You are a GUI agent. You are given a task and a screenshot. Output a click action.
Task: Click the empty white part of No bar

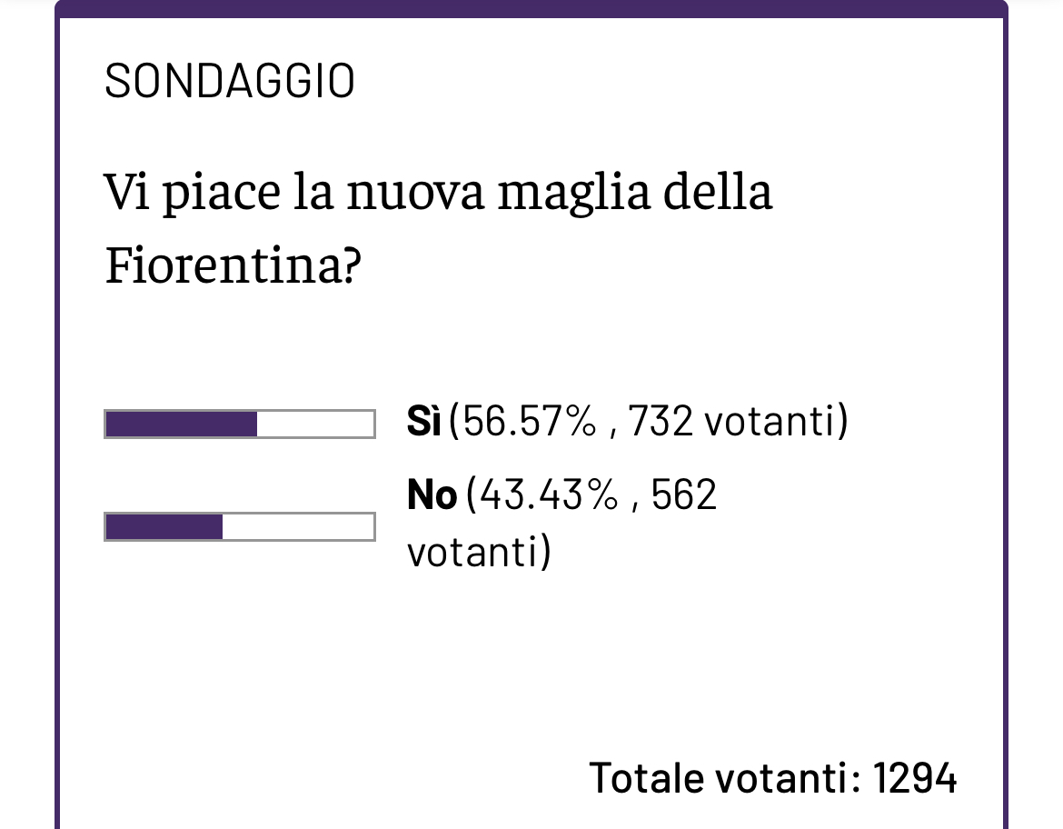pyautogui.click(x=298, y=526)
